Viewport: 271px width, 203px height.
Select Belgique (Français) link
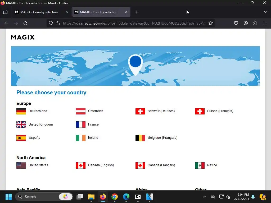tap(162, 137)
